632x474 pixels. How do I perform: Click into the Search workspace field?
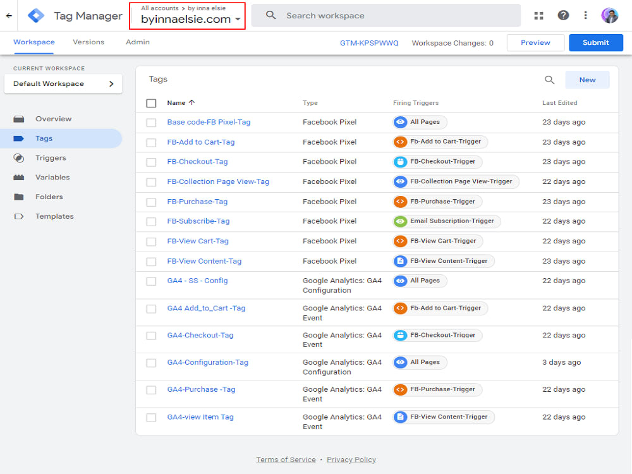[x=386, y=16]
